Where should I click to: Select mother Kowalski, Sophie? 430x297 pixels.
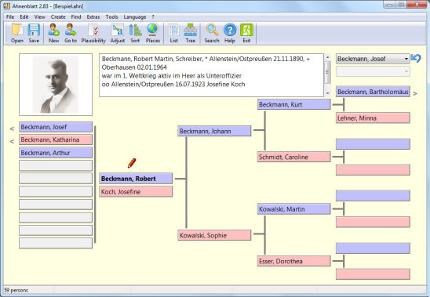click(x=214, y=235)
